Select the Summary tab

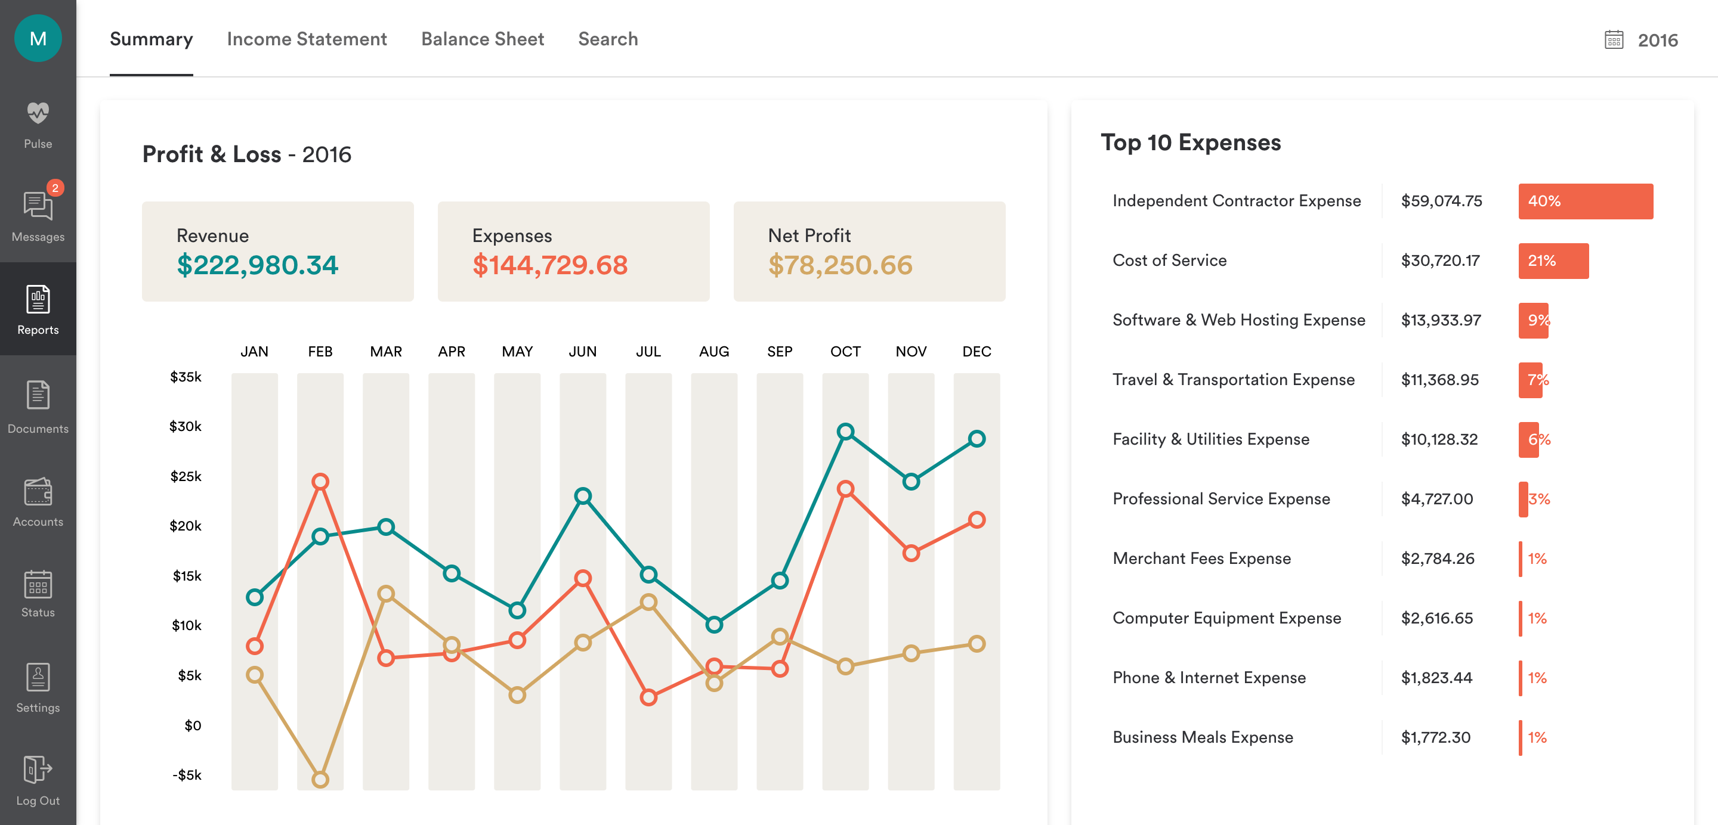click(152, 39)
